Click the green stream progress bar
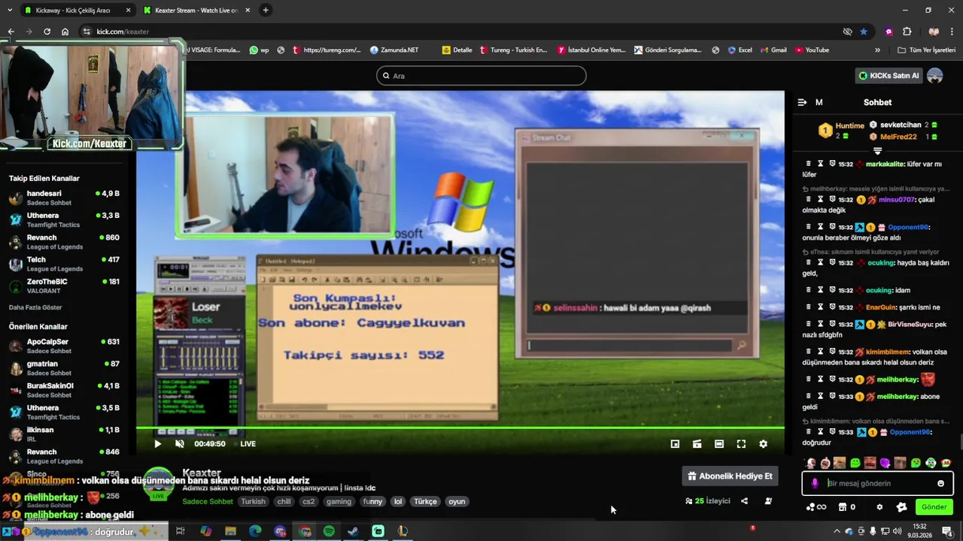Screen dimensions: 963x541 (460, 429)
